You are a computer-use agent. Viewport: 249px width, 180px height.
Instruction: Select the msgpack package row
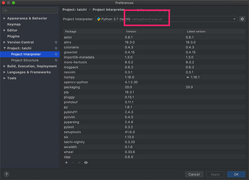coord(154,67)
